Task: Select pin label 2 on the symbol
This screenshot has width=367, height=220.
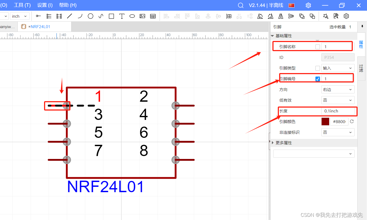Action: coord(144,97)
